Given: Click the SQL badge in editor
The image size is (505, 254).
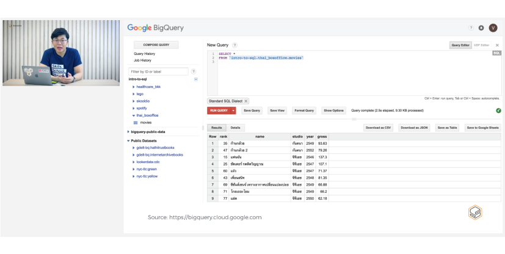Looking at the screenshot, I should coord(496,53).
